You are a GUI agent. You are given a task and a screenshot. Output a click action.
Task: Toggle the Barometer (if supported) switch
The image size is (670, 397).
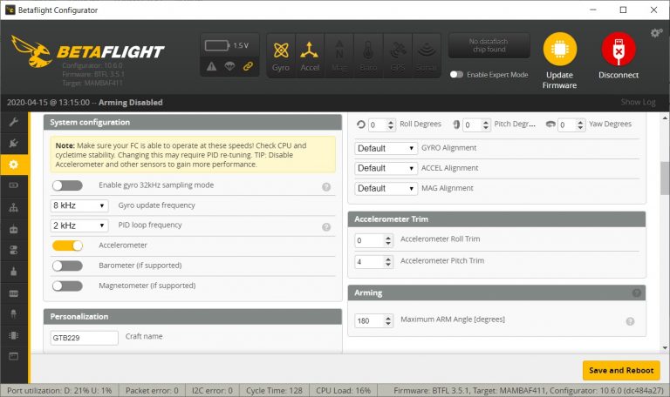pos(67,266)
